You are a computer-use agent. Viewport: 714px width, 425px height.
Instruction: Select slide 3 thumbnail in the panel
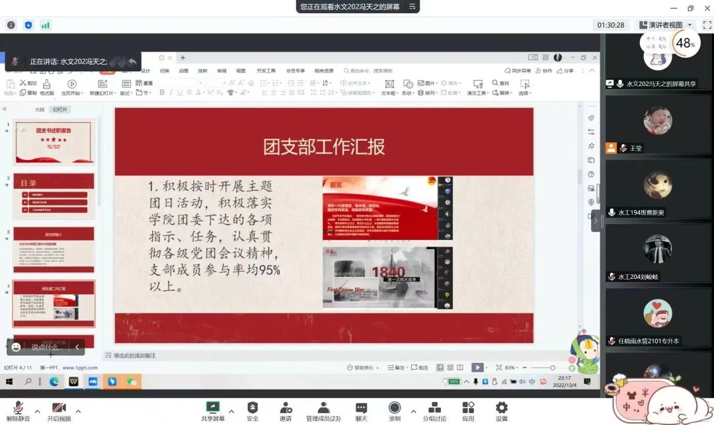[x=54, y=249]
